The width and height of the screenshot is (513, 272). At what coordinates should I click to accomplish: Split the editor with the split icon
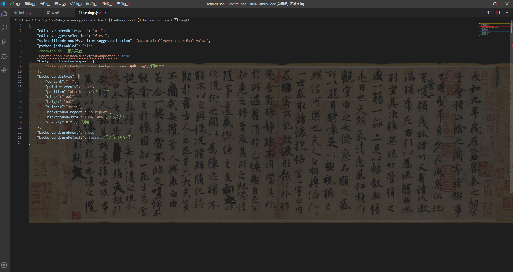498,13
